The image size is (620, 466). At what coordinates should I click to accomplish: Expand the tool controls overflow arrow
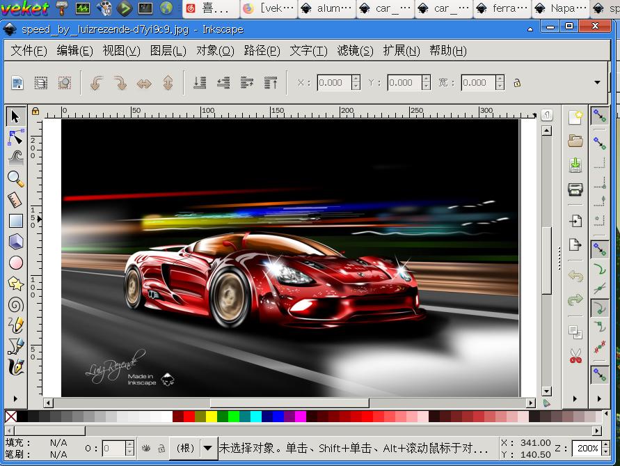[x=597, y=82]
